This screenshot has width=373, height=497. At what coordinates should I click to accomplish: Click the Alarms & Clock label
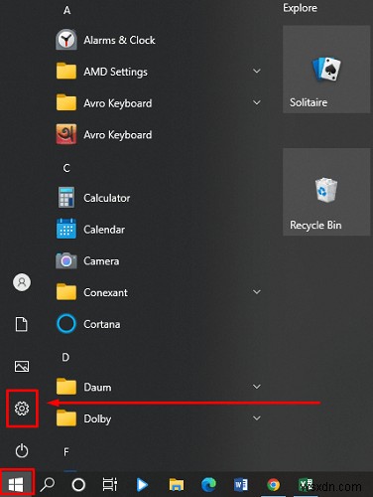[119, 40]
